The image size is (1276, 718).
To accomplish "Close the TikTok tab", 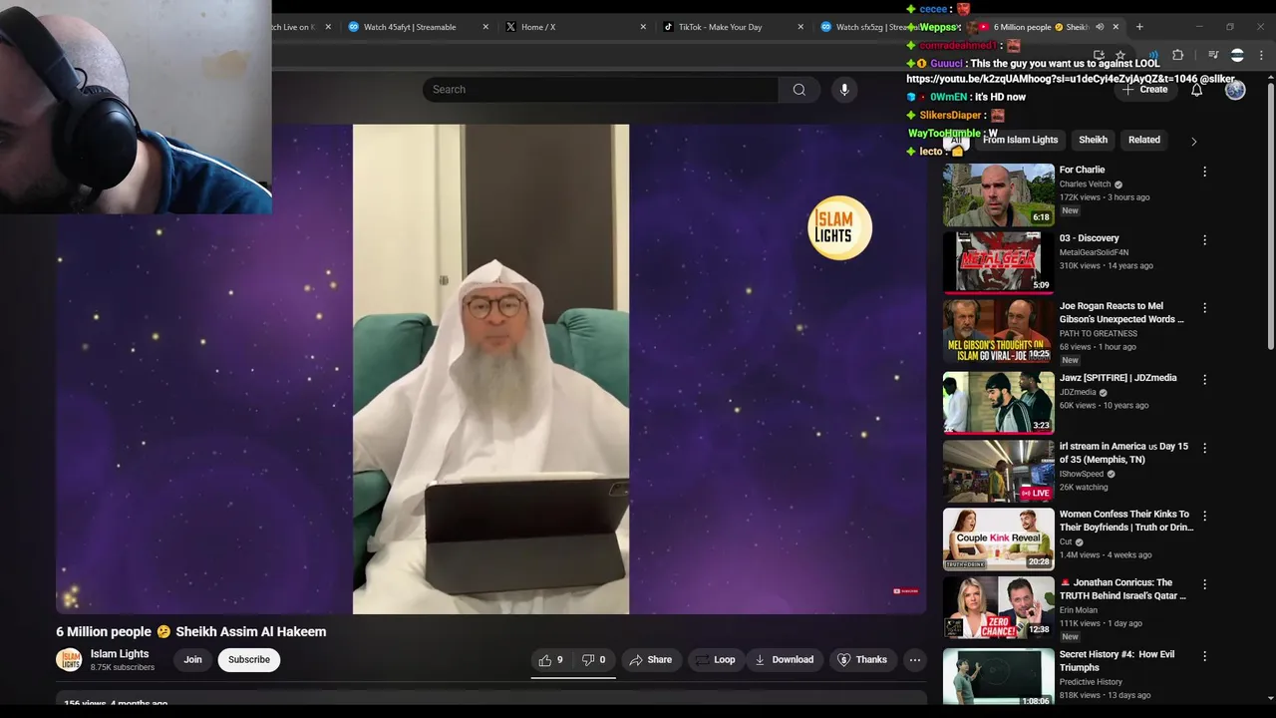I will click(799, 27).
